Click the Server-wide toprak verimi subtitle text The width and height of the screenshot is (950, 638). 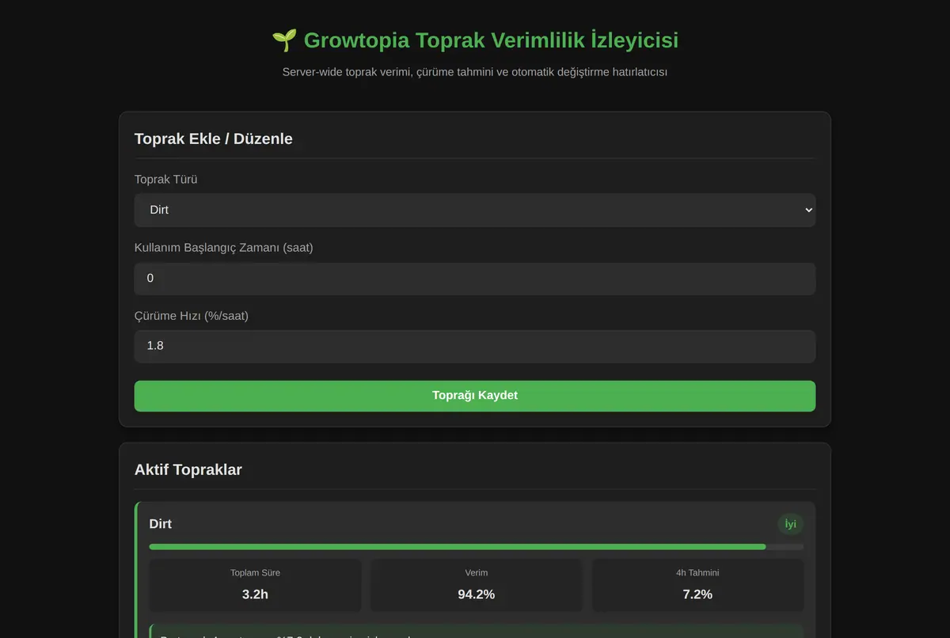click(x=475, y=72)
